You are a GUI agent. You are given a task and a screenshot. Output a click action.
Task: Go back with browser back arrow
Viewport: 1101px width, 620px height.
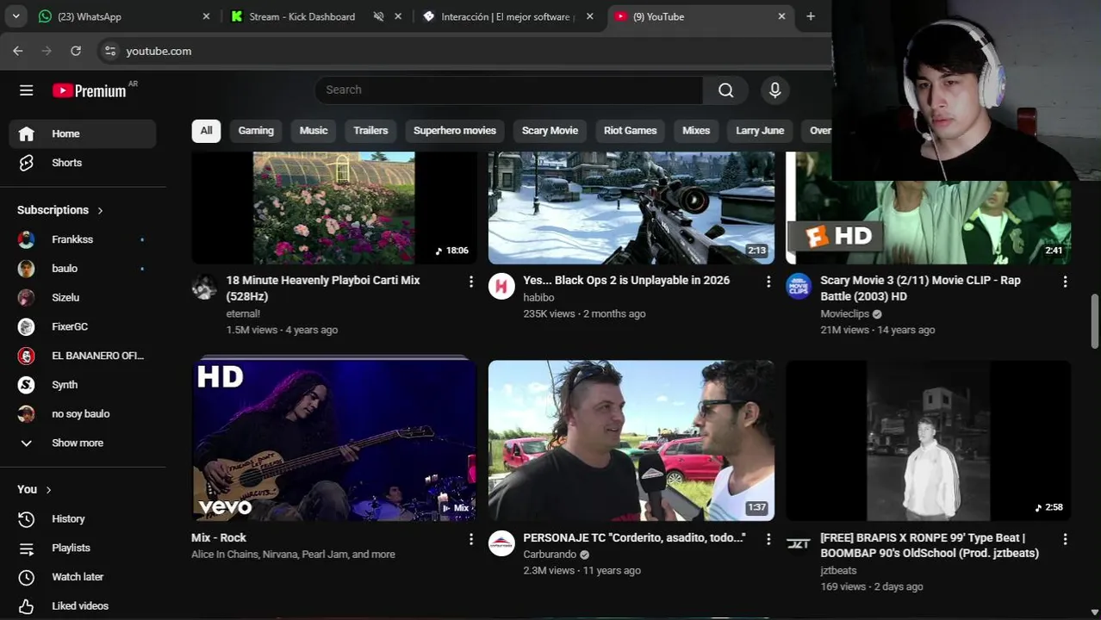(18, 51)
